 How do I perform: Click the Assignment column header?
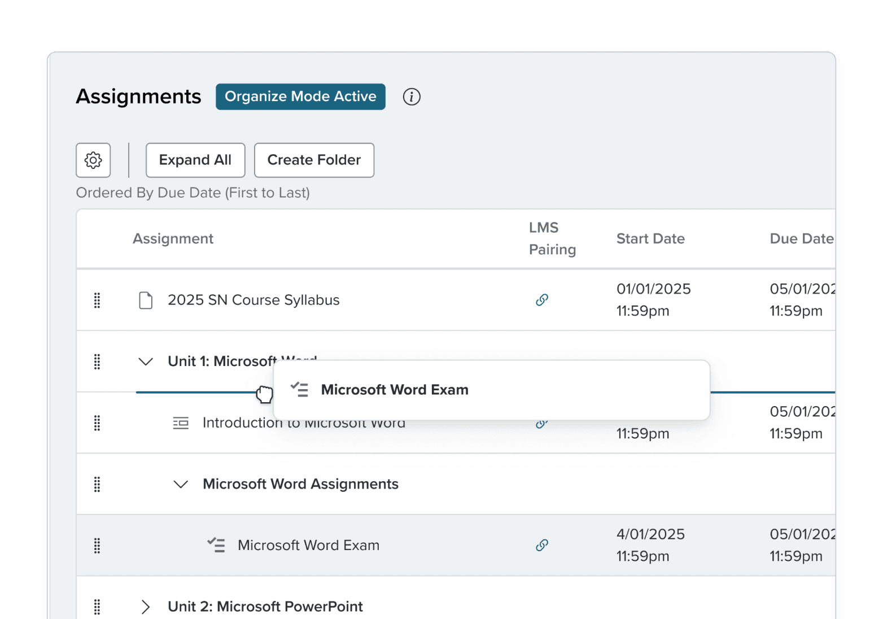[x=173, y=239]
